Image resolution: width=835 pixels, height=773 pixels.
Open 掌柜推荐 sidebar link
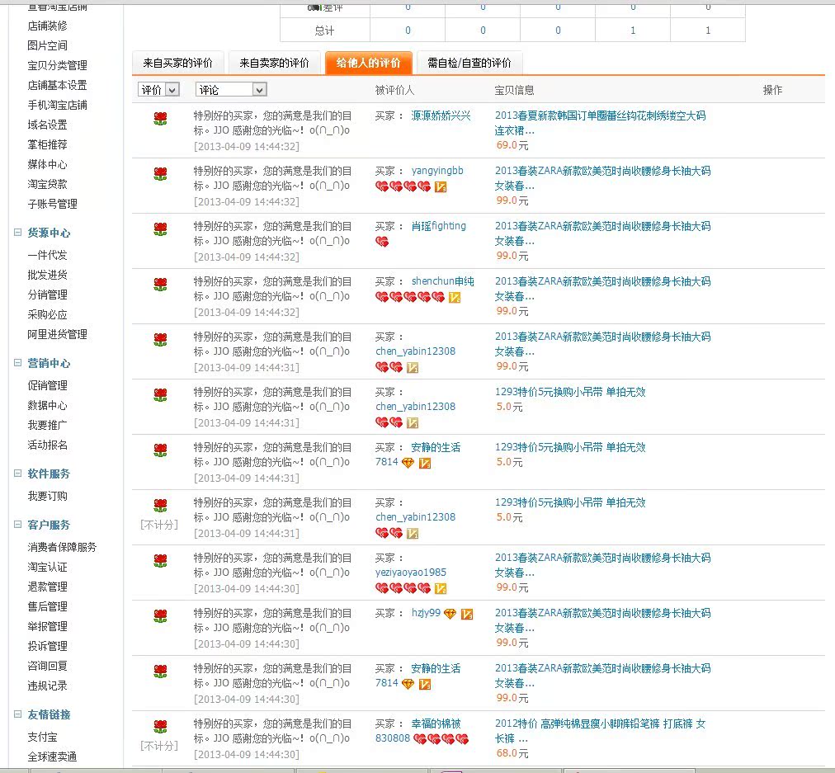(x=47, y=145)
